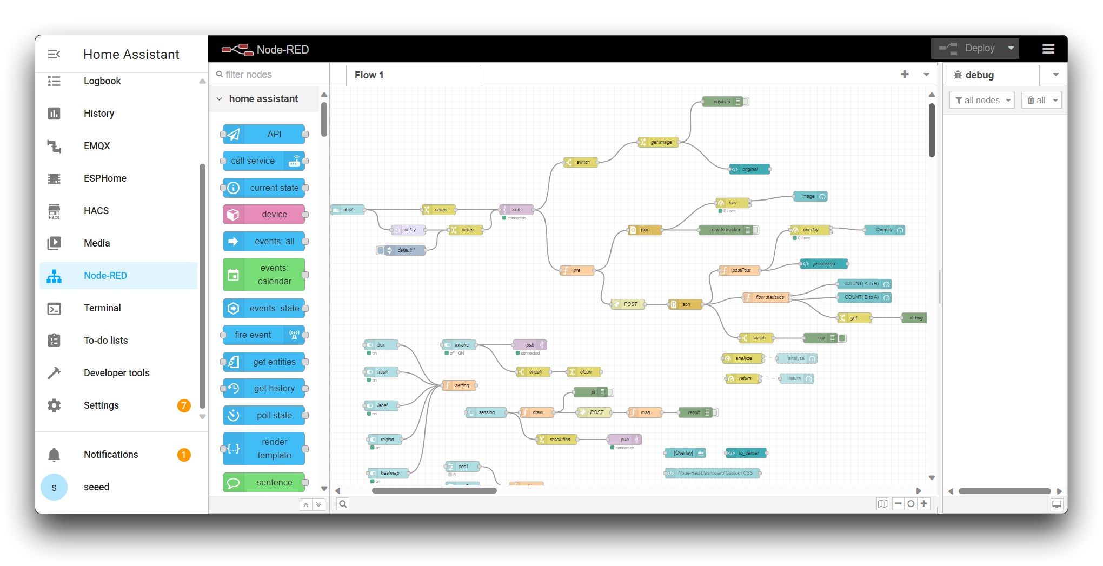Screen dimensions: 1103x566
Task: Click the Node-RED sidebar icon
Action: click(54, 276)
